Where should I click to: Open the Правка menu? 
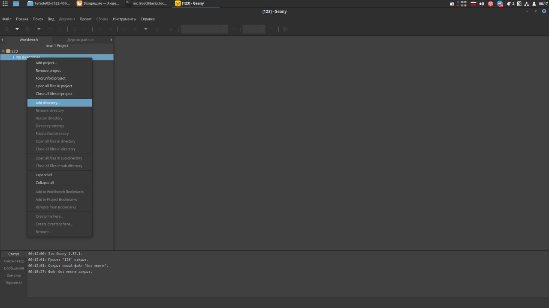click(22, 19)
